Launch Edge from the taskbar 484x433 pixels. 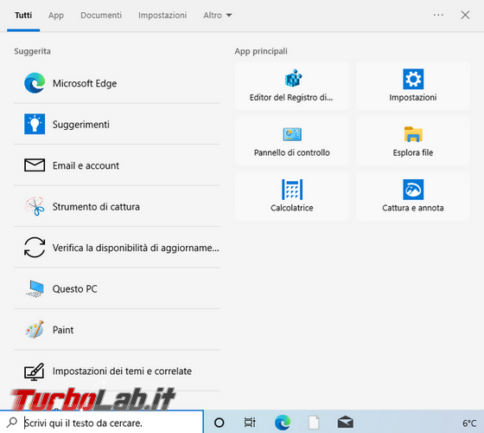coord(283,423)
